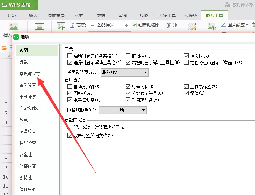Open the 首页默认页 dropdown showing 我的WPS
The height and width of the screenshot is (195, 255).
point(125,72)
